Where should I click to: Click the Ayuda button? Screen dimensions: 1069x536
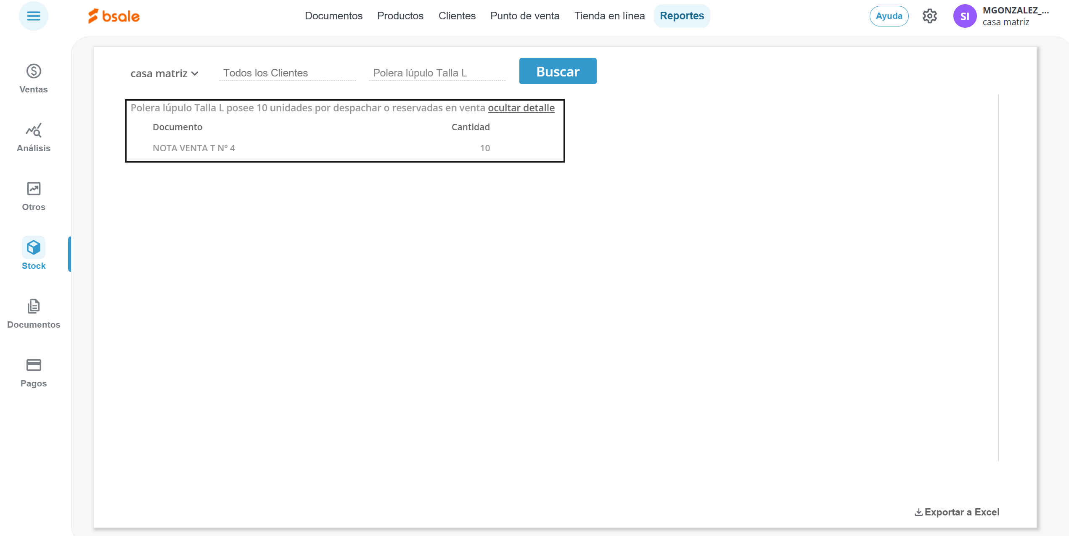click(889, 16)
